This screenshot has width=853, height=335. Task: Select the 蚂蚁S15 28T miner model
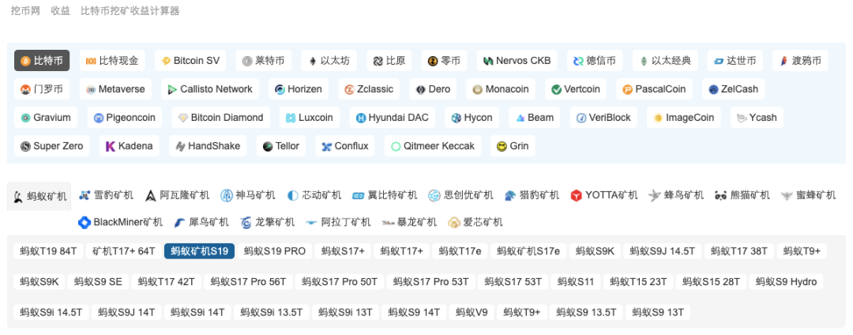pos(711,282)
